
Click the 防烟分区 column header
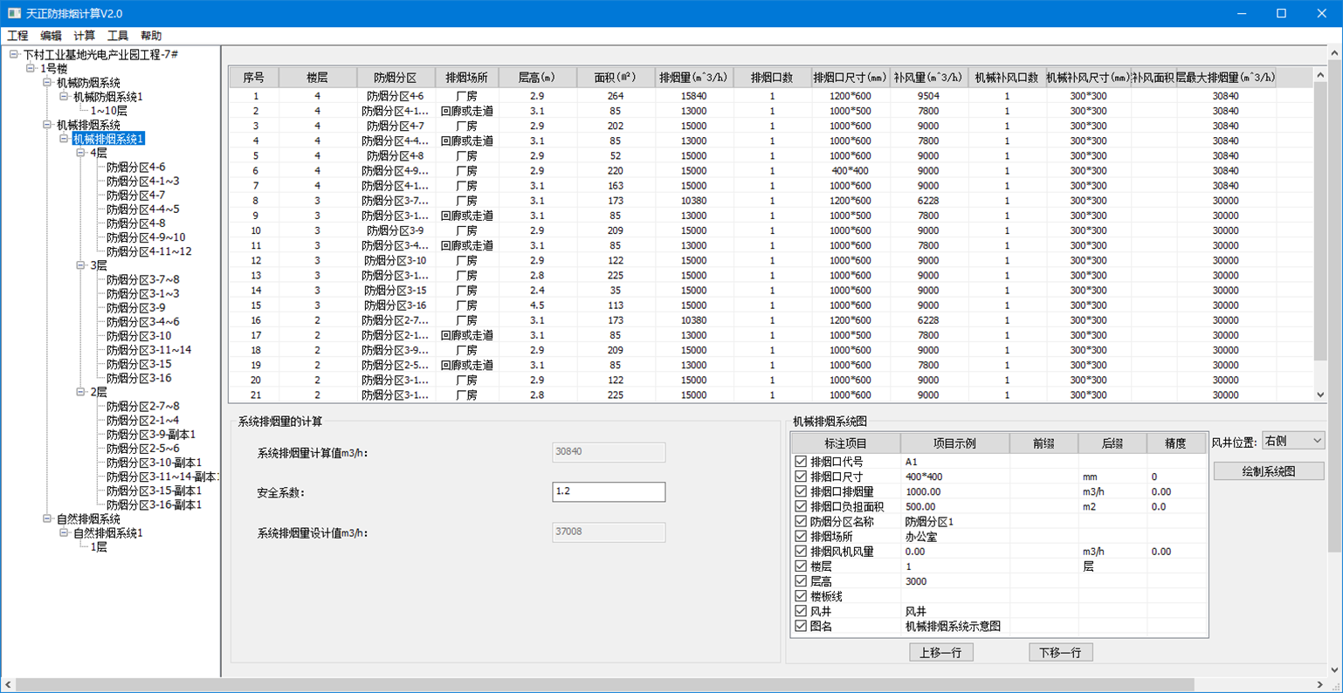396,78
